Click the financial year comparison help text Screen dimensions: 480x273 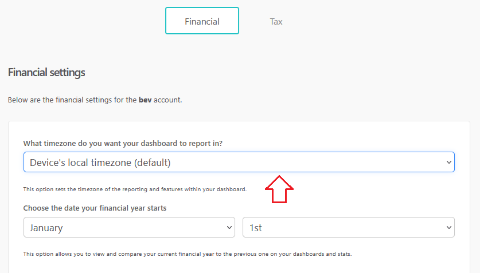[x=187, y=254]
